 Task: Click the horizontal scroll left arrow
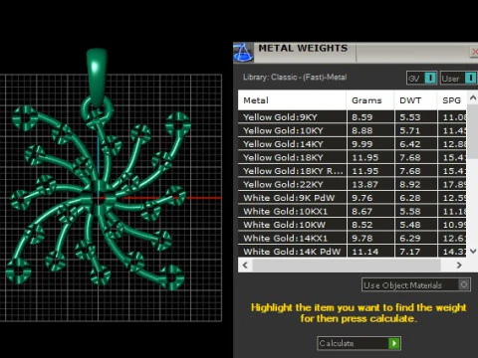245,265
